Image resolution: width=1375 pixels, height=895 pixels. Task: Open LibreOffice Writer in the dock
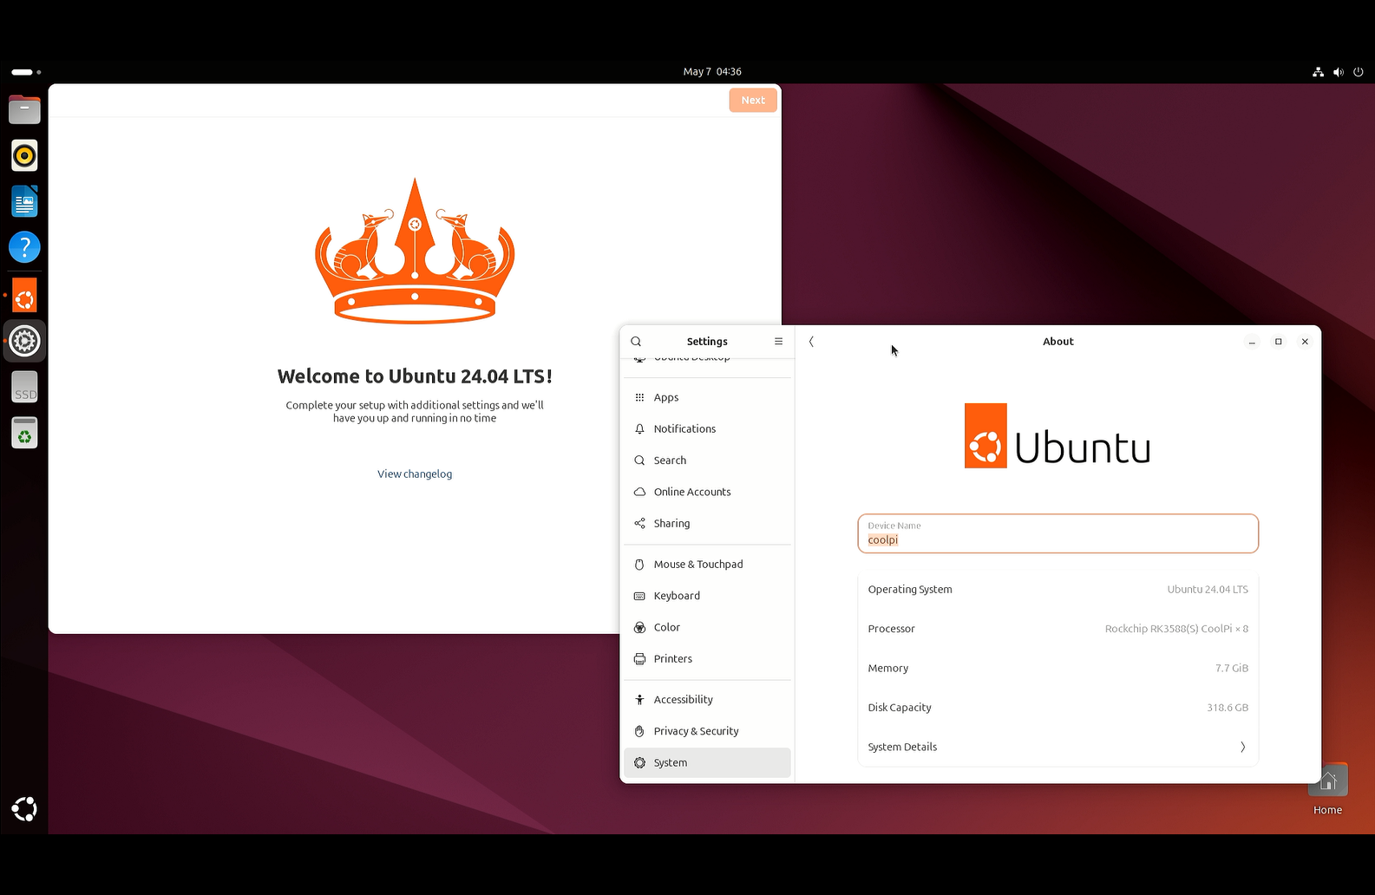[x=24, y=202]
